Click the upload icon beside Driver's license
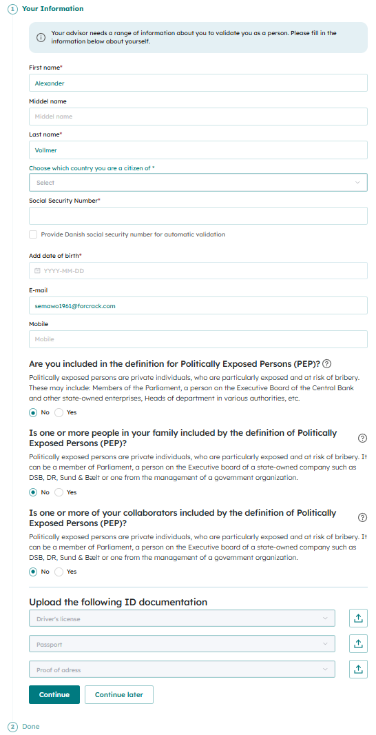The width and height of the screenshot is (376, 735). click(x=358, y=618)
